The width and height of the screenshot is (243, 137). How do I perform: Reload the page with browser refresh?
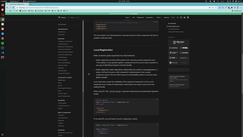(13, 8)
